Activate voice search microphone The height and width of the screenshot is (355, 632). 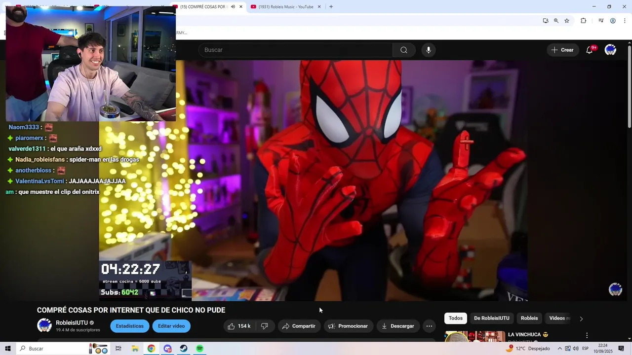pos(429,50)
